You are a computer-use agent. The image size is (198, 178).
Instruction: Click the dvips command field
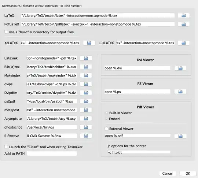coord(52,84)
